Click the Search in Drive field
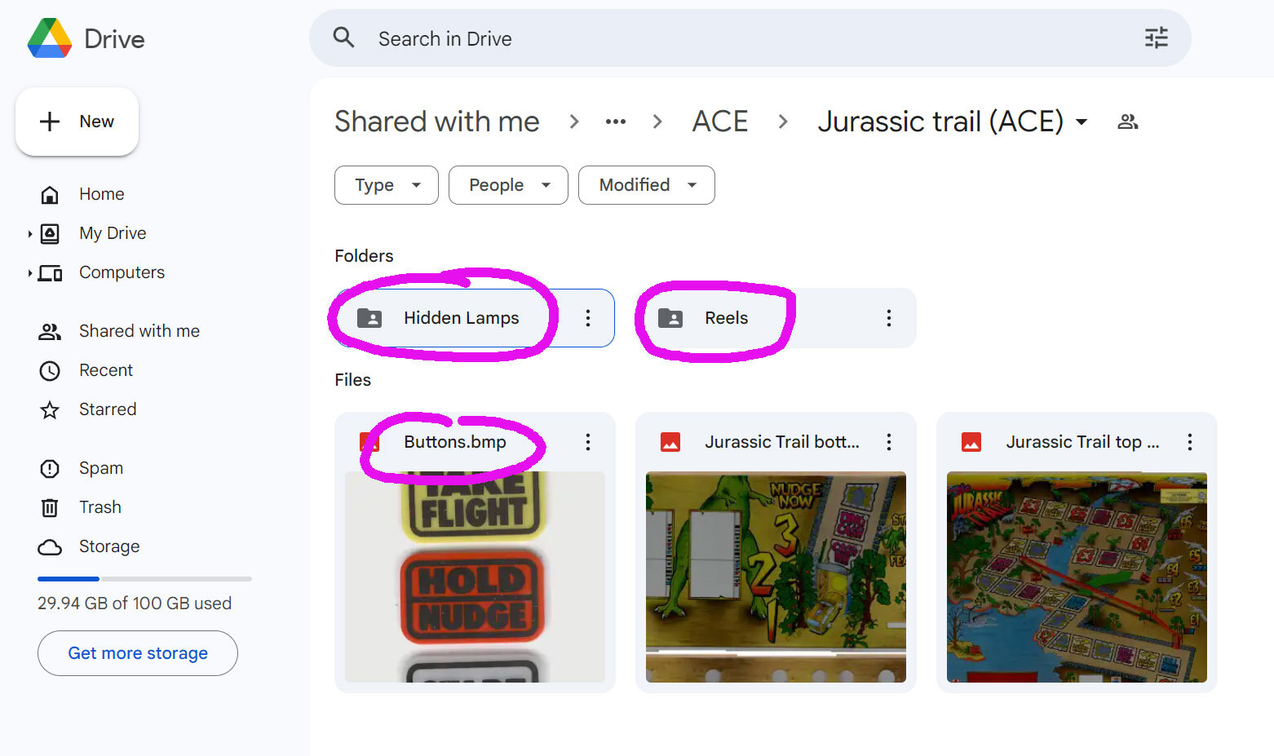The height and width of the screenshot is (756, 1274). pos(734,38)
